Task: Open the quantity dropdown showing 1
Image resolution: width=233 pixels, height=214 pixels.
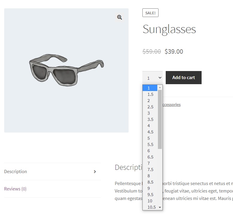Action: tap(153, 78)
